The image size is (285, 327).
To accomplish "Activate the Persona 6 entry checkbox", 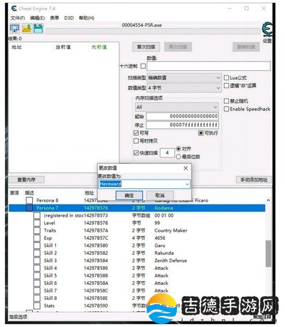I will (x=29, y=200).
